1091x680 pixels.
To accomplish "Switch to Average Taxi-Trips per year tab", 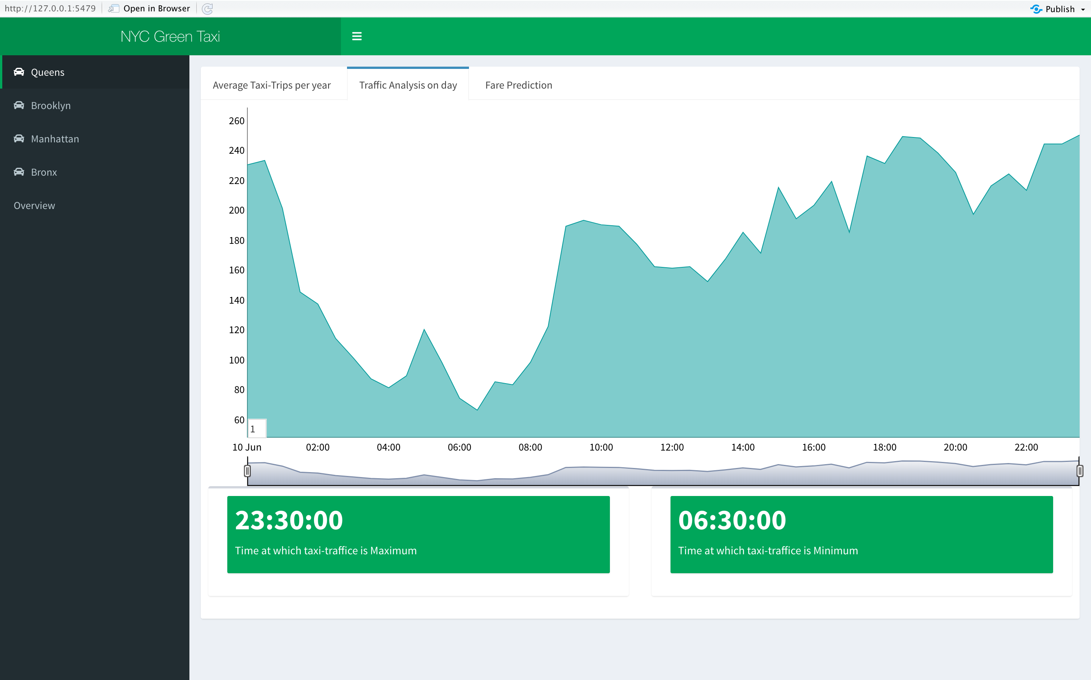I will [272, 84].
